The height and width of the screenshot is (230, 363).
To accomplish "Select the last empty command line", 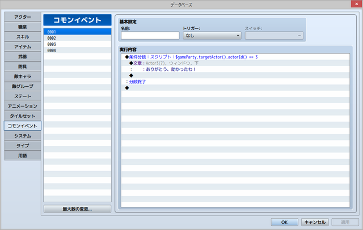I will point(235,88).
